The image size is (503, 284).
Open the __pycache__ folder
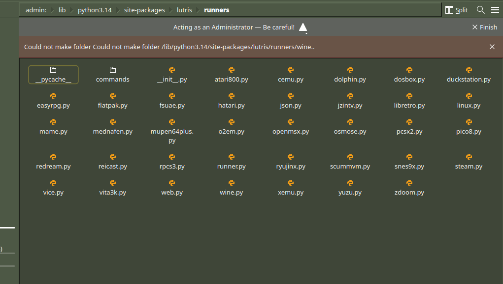(x=53, y=75)
